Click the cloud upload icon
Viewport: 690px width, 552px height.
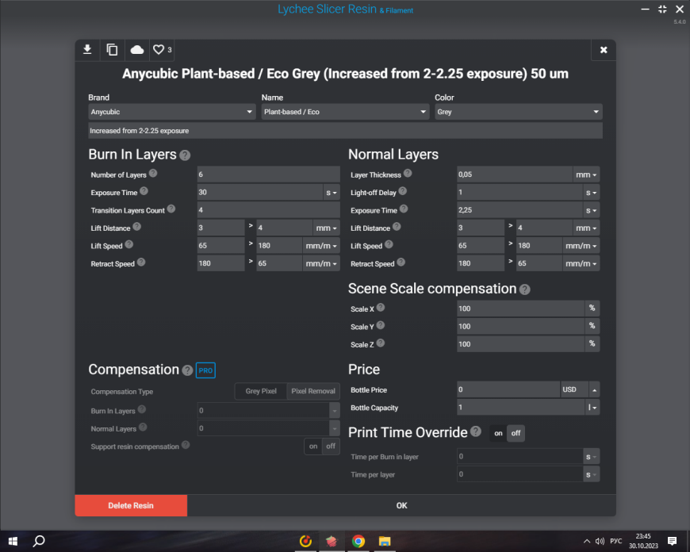pos(137,50)
